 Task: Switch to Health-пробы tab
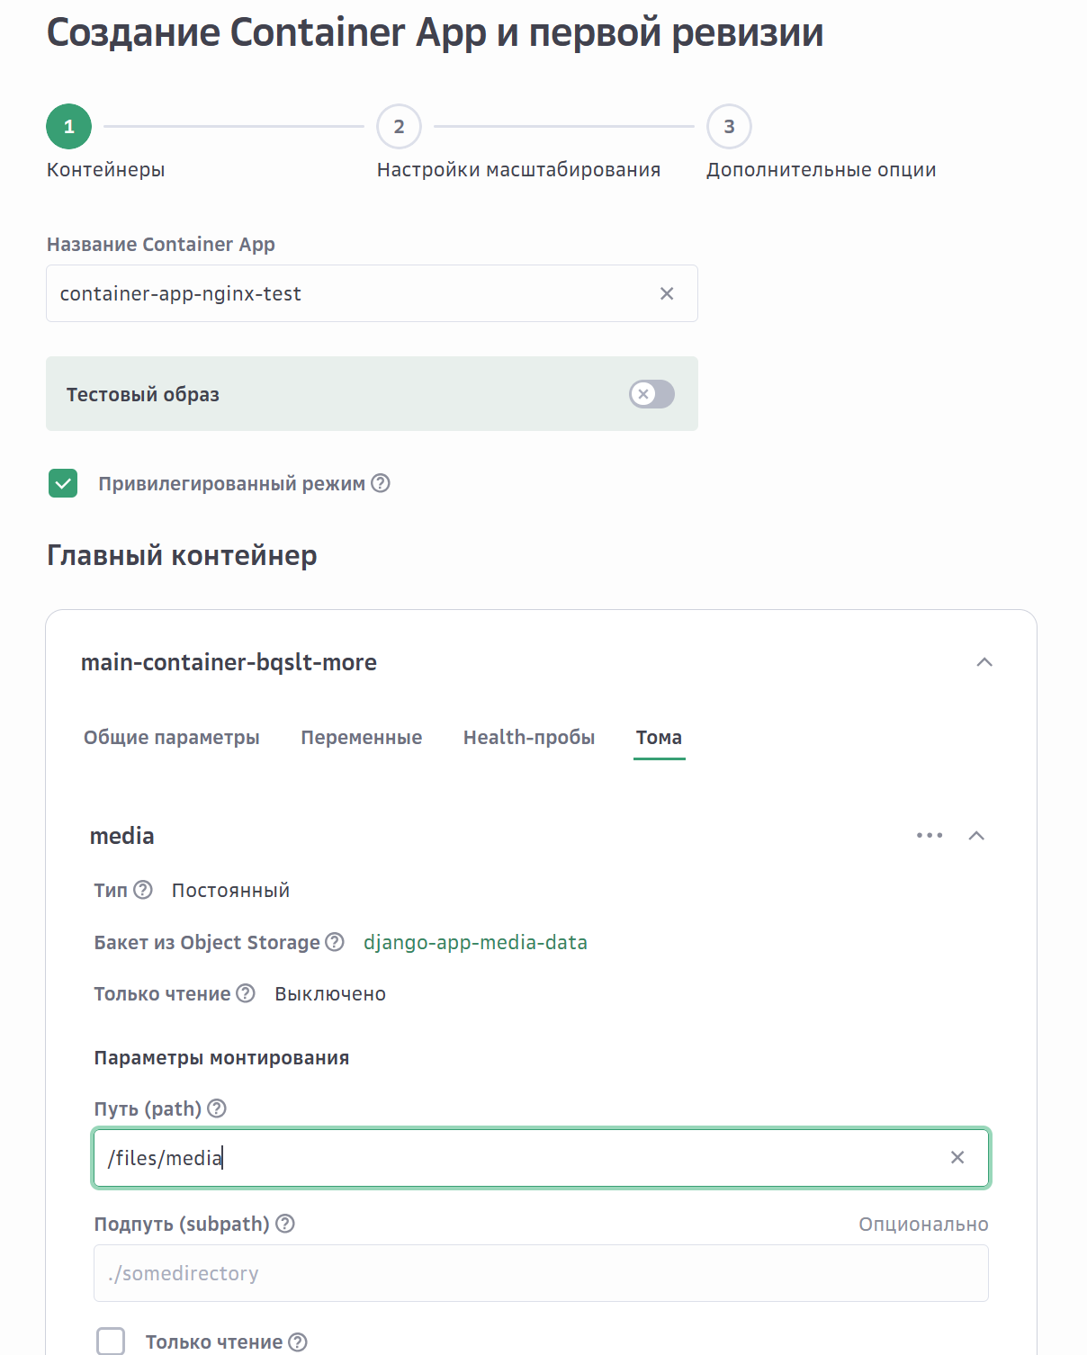[x=528, y=738]
